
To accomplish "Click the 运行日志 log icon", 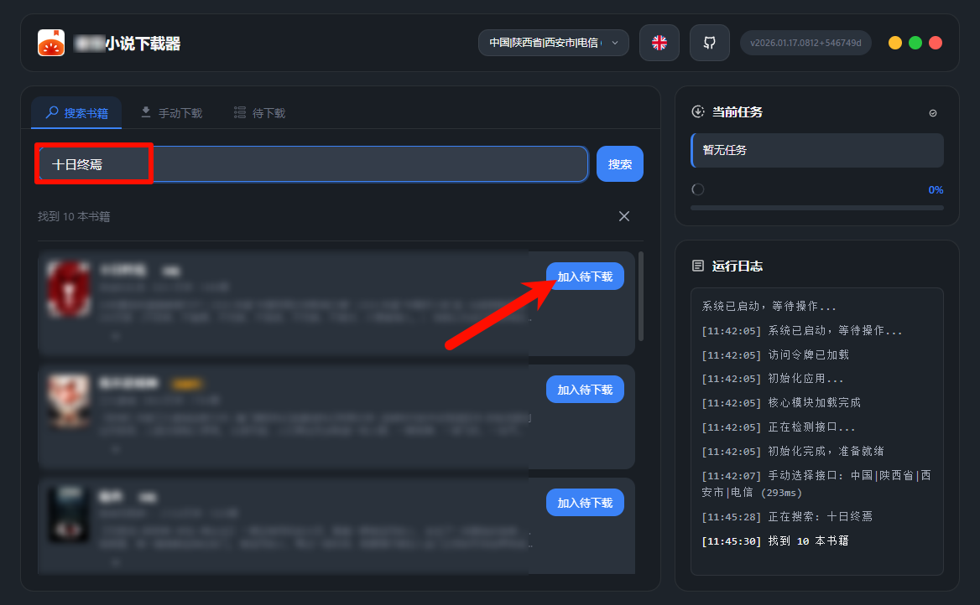I will click(697, 266).
